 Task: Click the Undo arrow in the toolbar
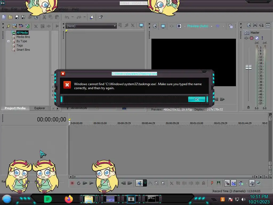coord(67,17)
